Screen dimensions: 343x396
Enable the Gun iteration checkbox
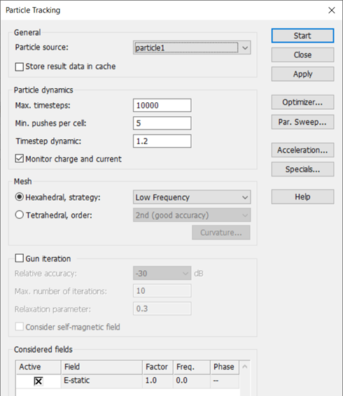tap(20, 258)
